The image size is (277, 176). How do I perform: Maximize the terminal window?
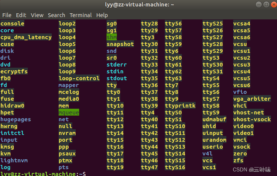266,5
